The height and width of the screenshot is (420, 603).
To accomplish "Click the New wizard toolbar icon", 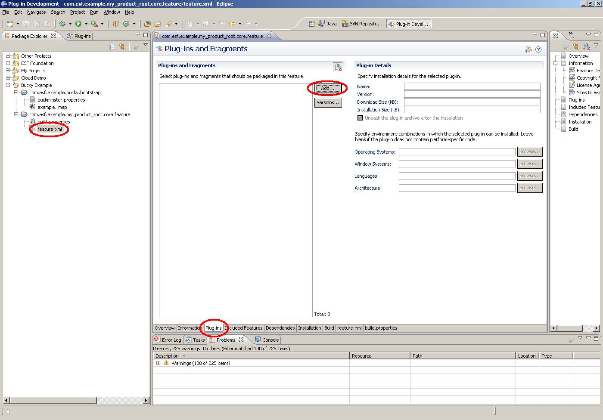I will tap(10, 24).
